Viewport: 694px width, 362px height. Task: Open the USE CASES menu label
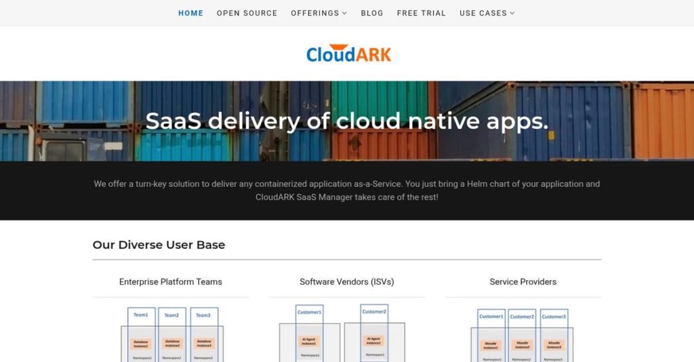tap(483, 14)
